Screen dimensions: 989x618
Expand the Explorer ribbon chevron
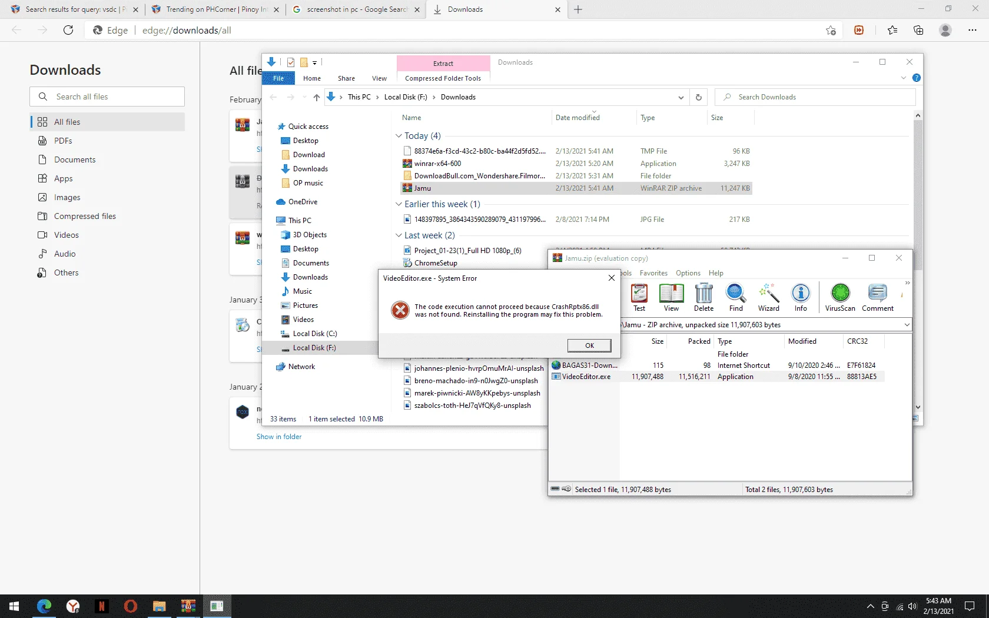pyautogui.click(x=904, y=78)
